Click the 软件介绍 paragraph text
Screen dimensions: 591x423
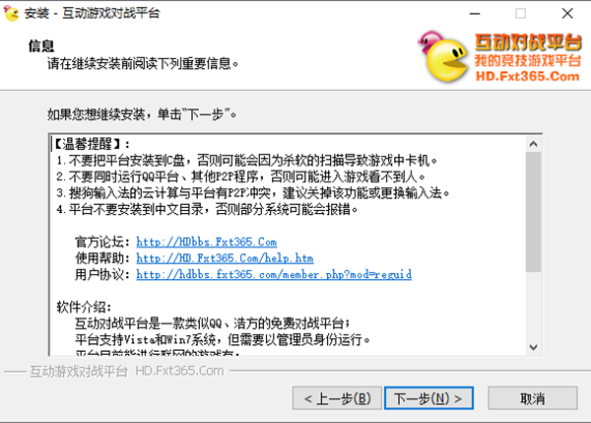[84, 307]
